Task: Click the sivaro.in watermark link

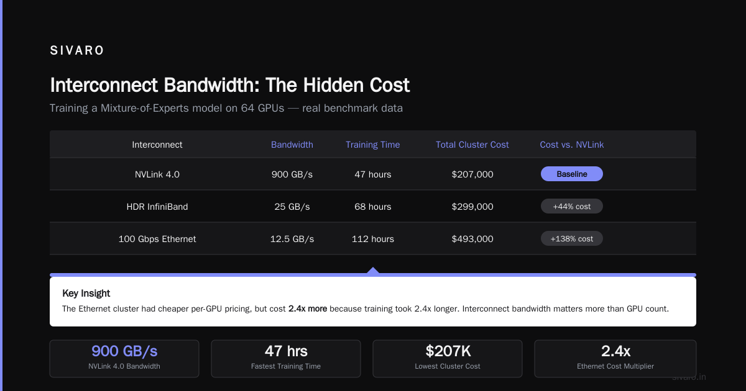Action: pyautogui.click(x=689, y=377)
